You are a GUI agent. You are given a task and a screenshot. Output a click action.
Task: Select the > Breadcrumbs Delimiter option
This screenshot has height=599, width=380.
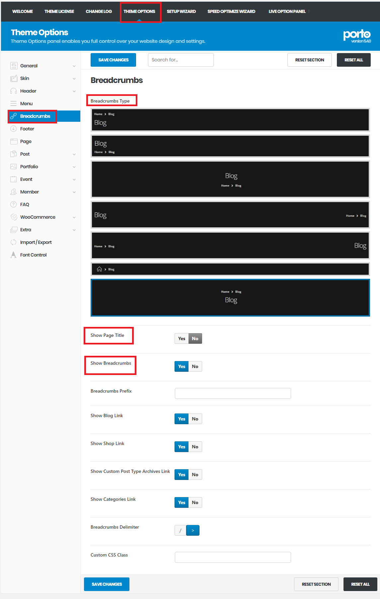click(193, 530)
